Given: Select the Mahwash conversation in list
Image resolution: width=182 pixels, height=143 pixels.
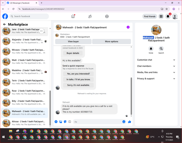Looking at the screenshot, I should (24, 113).
